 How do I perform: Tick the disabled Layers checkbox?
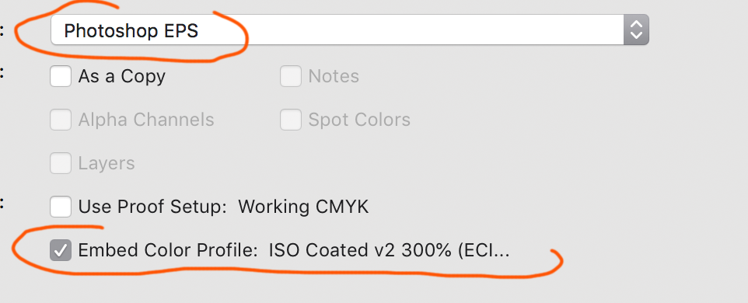[x=61, y=163]
